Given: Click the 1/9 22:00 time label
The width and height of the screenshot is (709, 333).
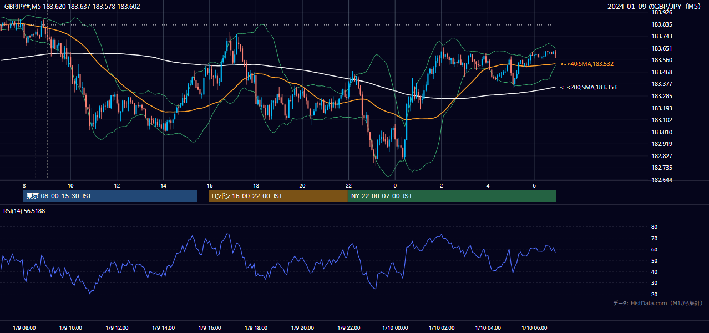Looking at the screenshot, I should point(348,328).
